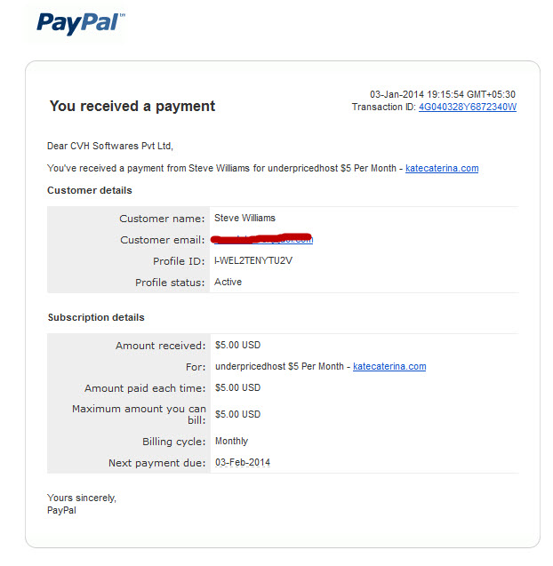The width and height of the screenshot is (553, 566).
Task: Click the Customer details heading
Action: [90, 190]
